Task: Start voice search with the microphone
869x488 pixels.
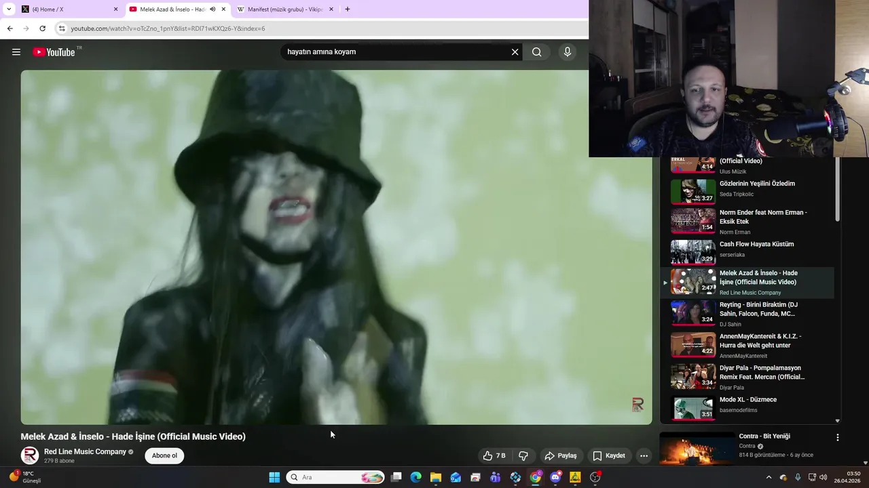Action: 568,52
